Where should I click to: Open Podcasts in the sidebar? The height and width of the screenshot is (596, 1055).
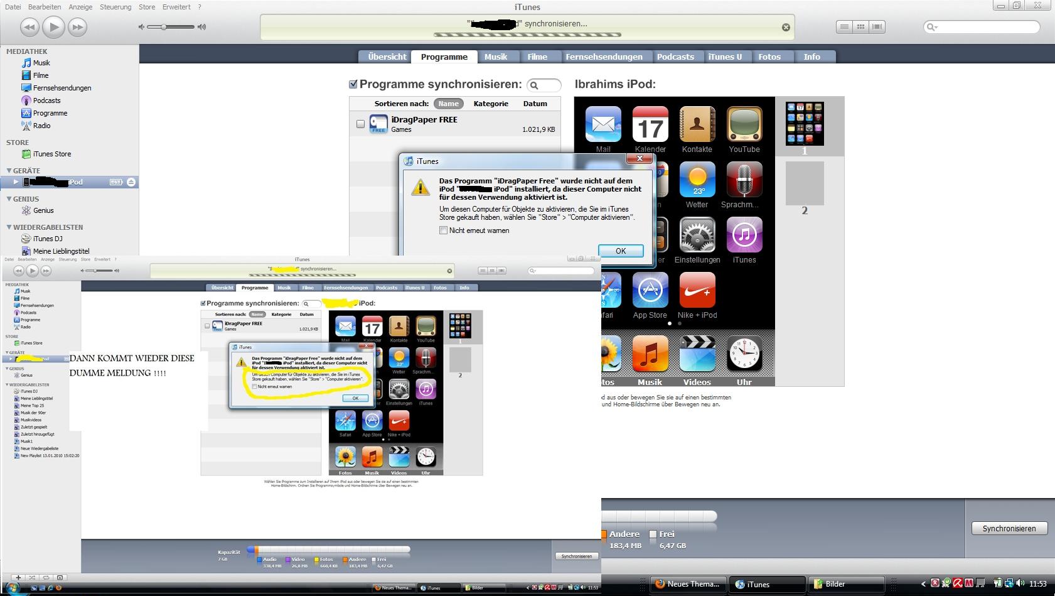tap(46, 100)
